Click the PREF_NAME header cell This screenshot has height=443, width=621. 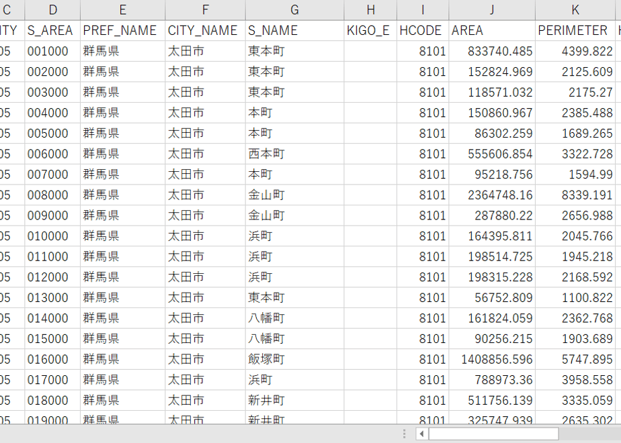[123, 30]
